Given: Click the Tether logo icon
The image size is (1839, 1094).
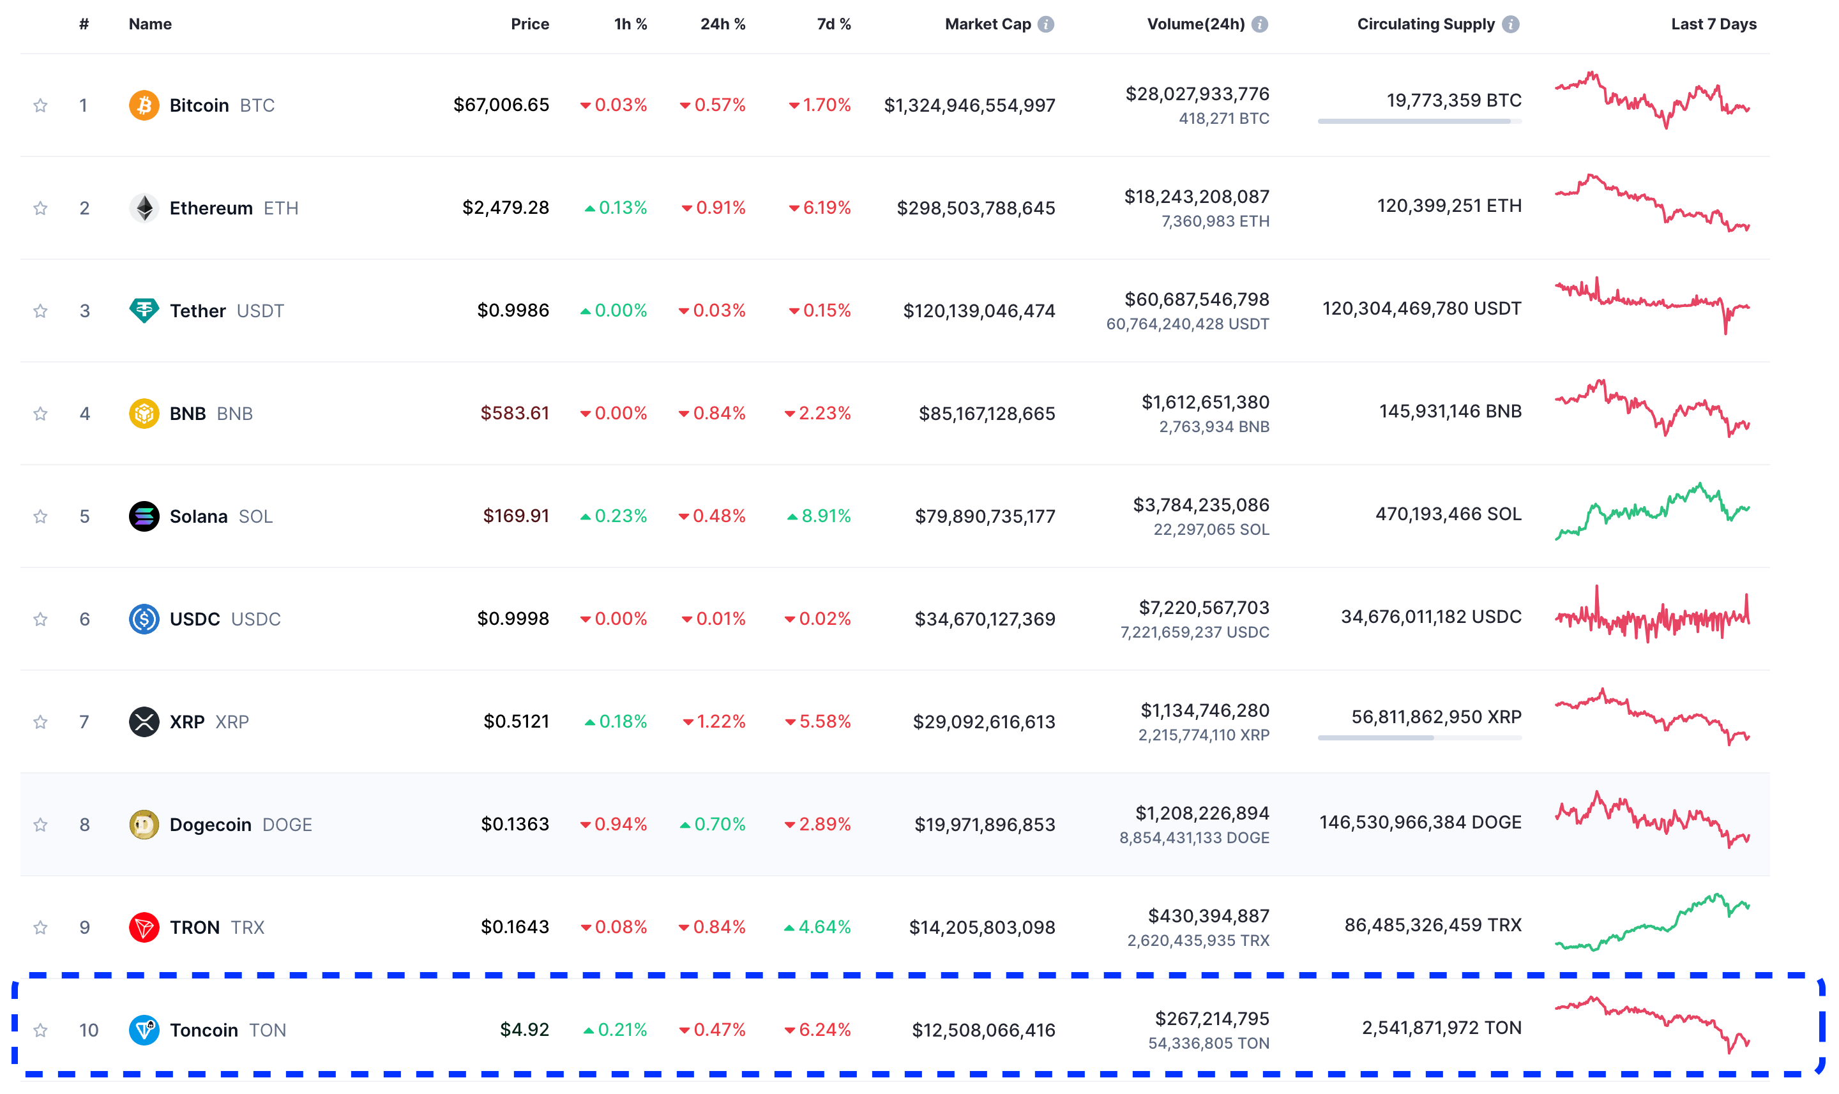Looking at the screenshot, I should click(144, 310).
